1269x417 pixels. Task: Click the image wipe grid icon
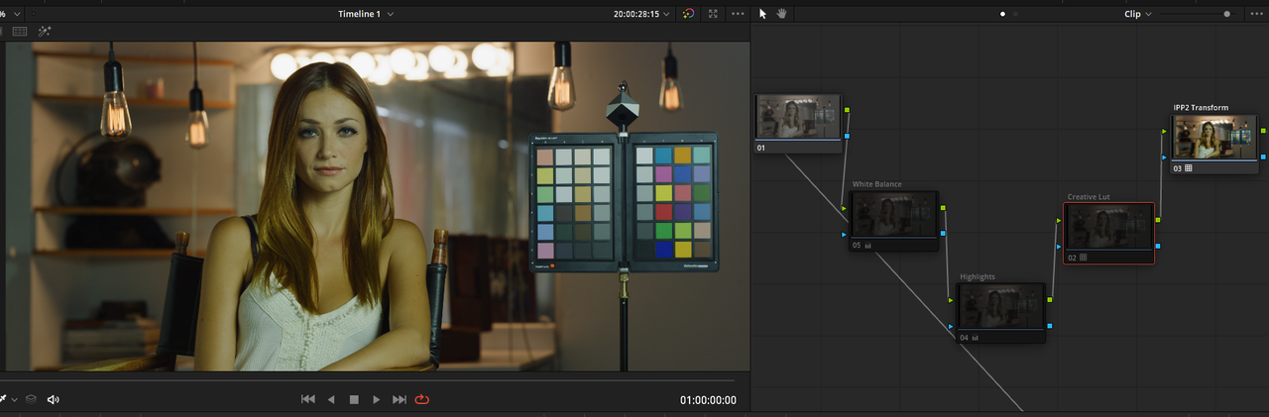pos(19,32)
